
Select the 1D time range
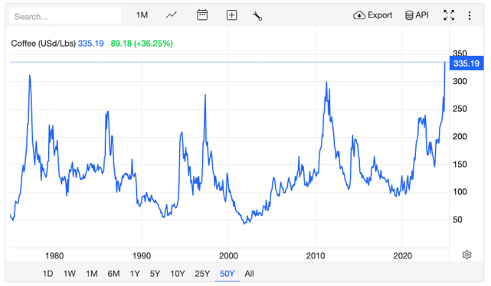coord(48,274)
